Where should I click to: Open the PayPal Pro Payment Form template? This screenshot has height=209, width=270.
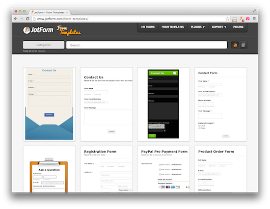coord(163,169)
